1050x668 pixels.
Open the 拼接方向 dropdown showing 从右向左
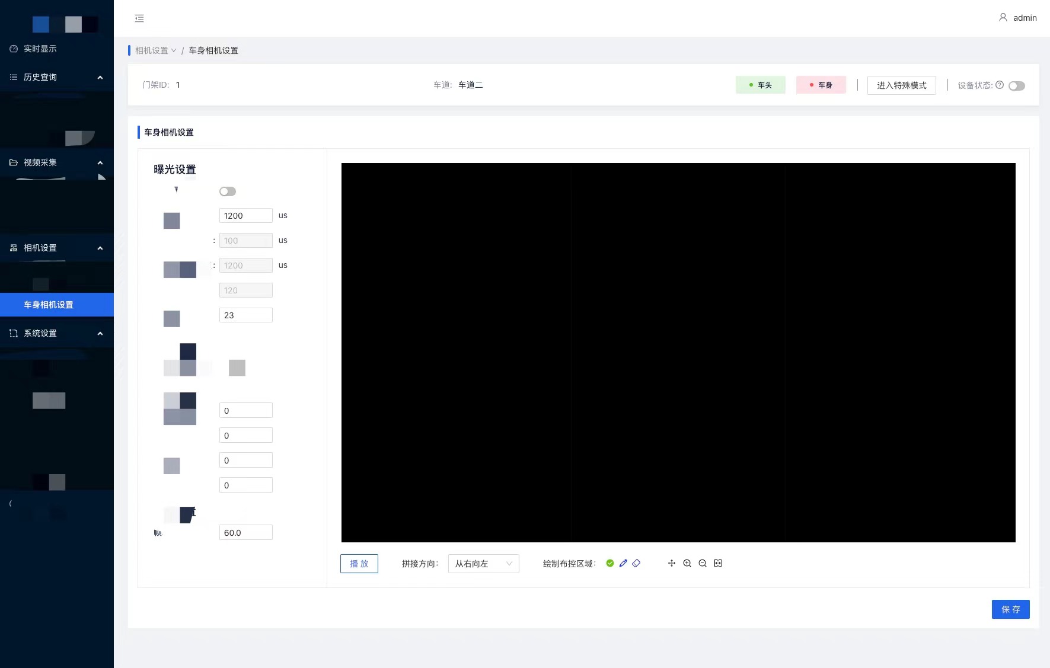coord(484,564)
